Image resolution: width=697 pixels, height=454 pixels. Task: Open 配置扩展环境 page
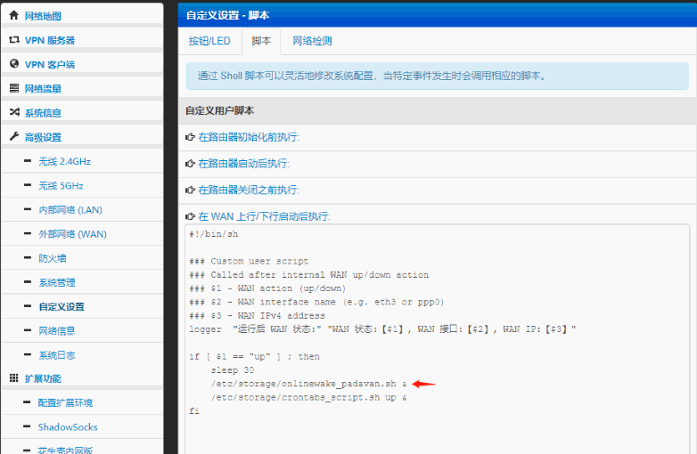[65, 402]
